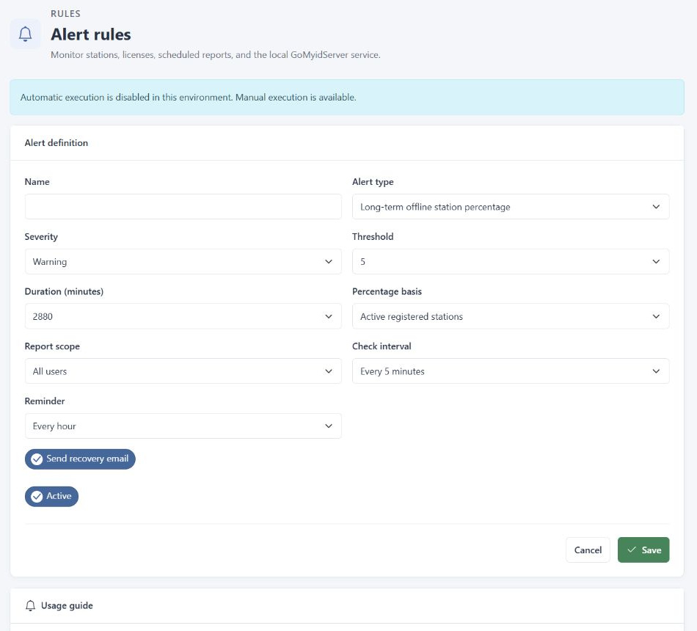697x631 pixels.
Task: Open the Reminder dropdown
Action: [x=183, y=426]
